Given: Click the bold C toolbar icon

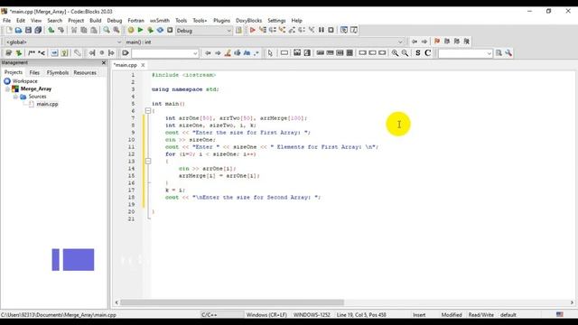Looking at the screenshot, I should click(x=427, y=53).
